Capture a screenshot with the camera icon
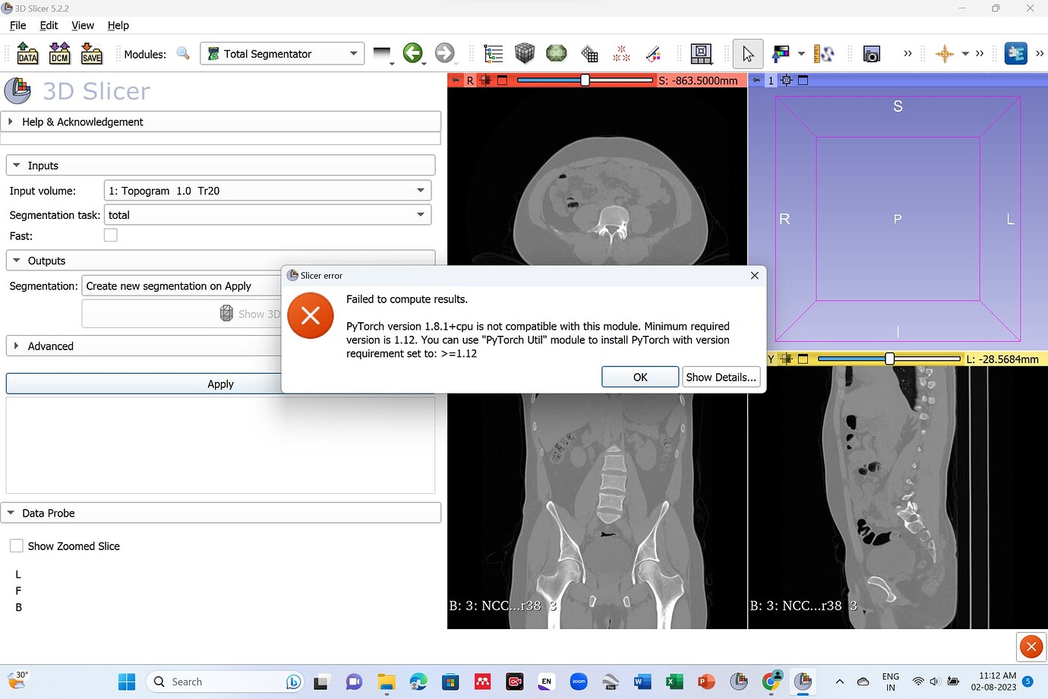The width and height of the screenshot is (1048, 699). point(871,53)
